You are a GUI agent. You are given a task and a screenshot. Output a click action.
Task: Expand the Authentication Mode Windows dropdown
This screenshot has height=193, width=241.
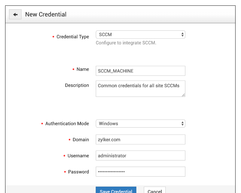pos(140,124)
